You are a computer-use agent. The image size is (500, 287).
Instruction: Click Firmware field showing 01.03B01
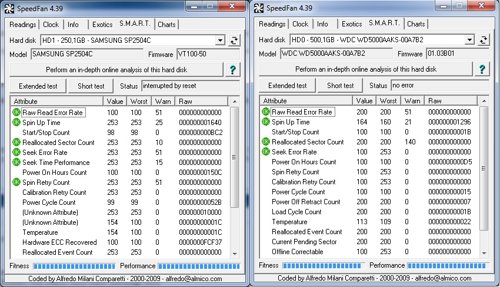click(458, 53)
